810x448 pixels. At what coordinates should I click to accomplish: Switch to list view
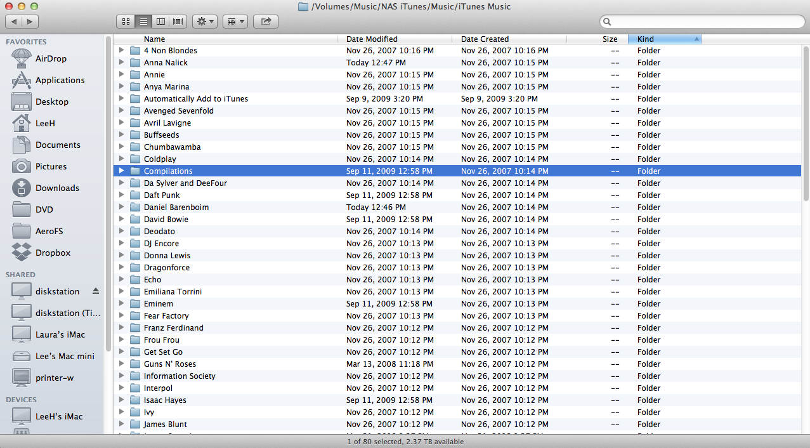click(143, 22)
